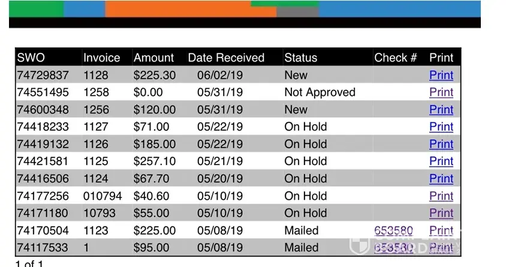Print invoice 010794 row
This screenshot has width=506, height=267.
441,196
